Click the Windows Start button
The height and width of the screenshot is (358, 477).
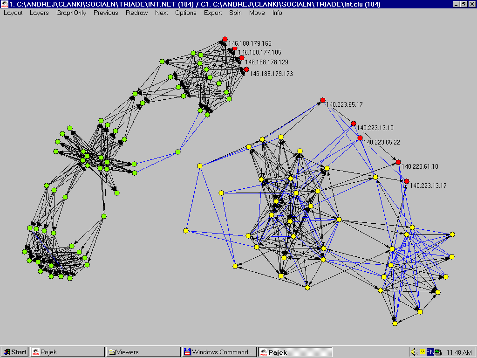15,352
